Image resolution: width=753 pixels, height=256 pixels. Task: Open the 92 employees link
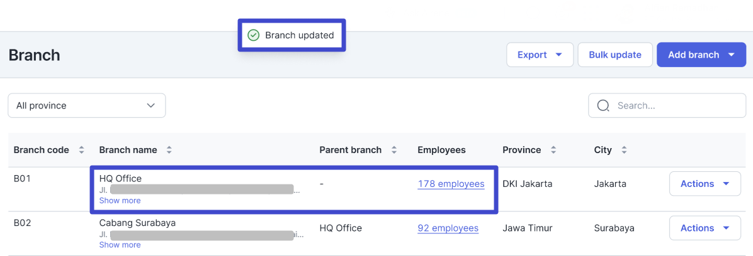tap(448, 228)
